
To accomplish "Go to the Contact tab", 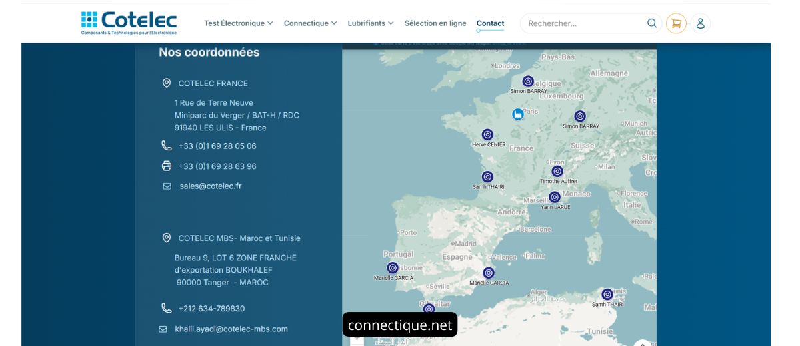I will pos(490,23).
